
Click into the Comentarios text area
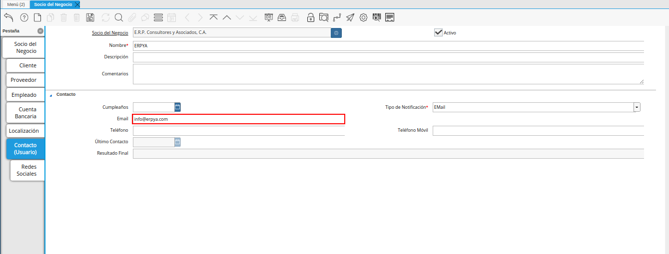tap(388, 74)
